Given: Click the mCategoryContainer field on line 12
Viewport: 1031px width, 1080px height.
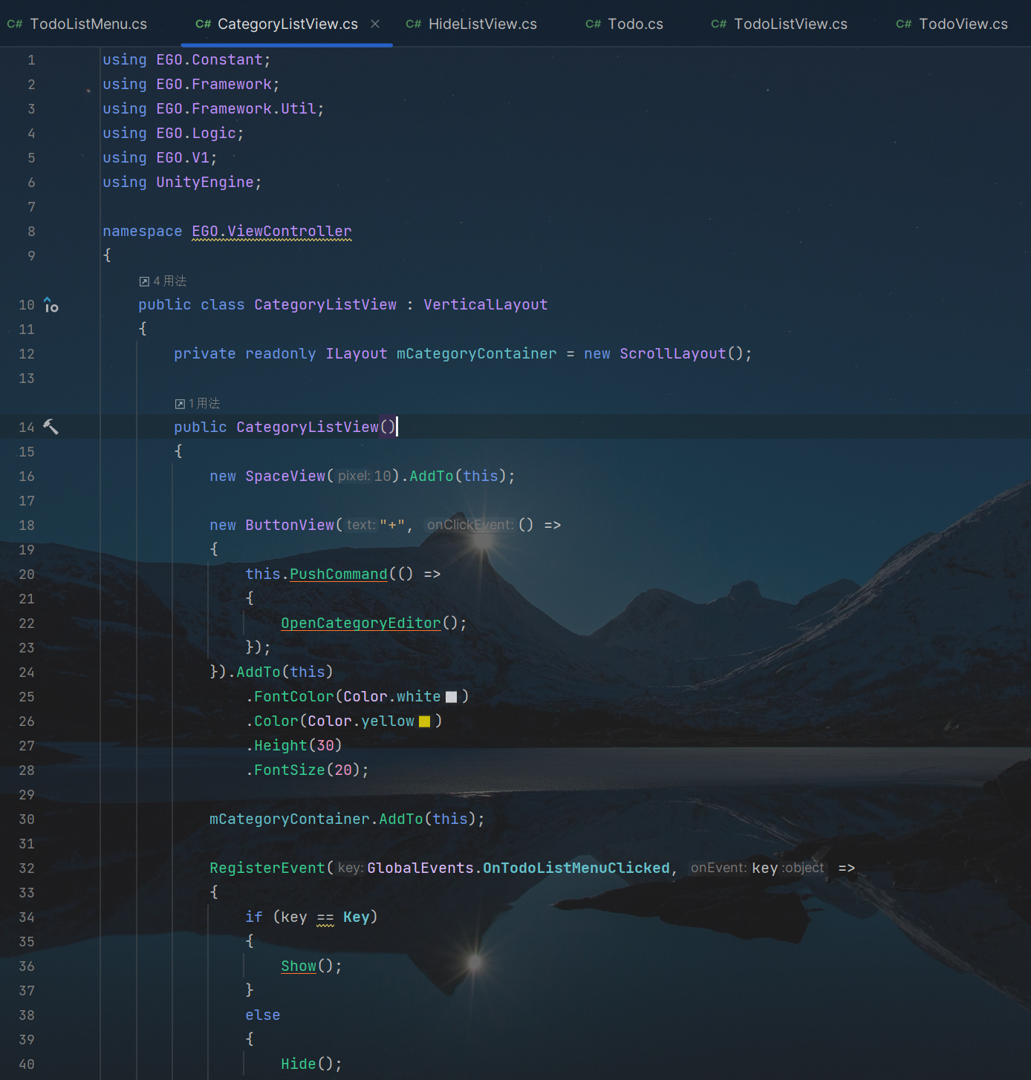Looking at the screenshot, I should tap(477, 353).
